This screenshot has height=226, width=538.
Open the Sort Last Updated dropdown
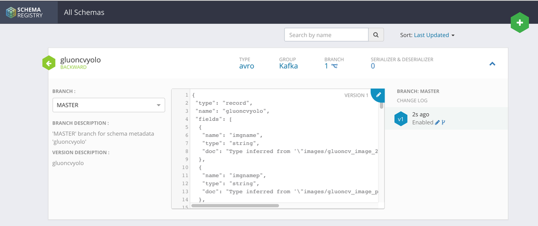(434, 35)
